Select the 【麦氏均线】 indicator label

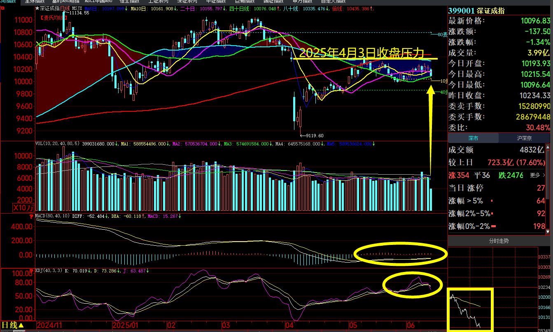(53, 17)
